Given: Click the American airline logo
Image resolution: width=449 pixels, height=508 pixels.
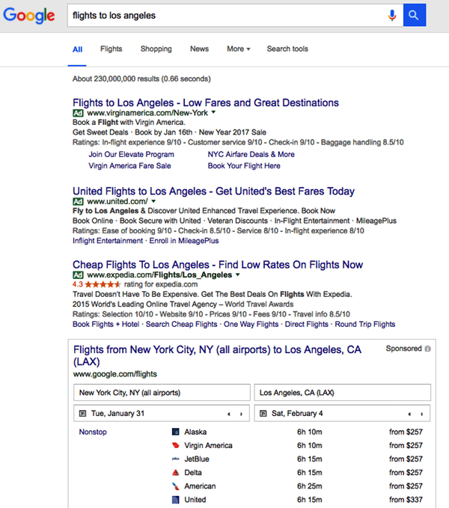Looking at the screenshot, I should (176, 486).
